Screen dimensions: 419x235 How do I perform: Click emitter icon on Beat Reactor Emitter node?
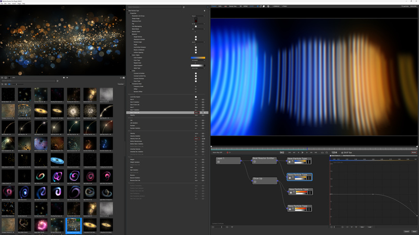pos(255,161)
